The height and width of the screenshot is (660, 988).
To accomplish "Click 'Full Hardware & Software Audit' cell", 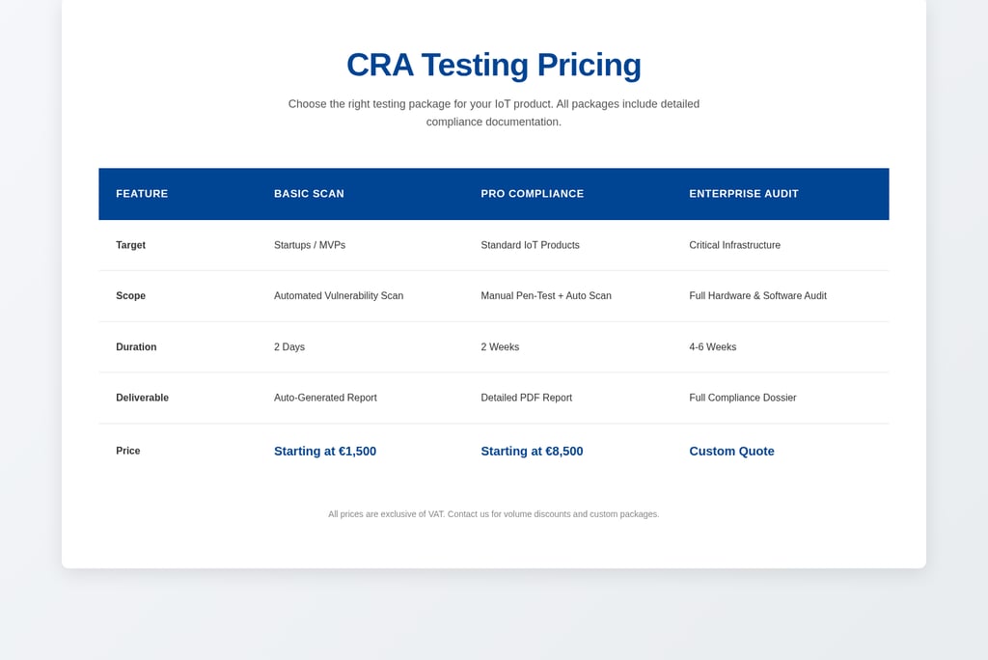I will tap(757, 296).
